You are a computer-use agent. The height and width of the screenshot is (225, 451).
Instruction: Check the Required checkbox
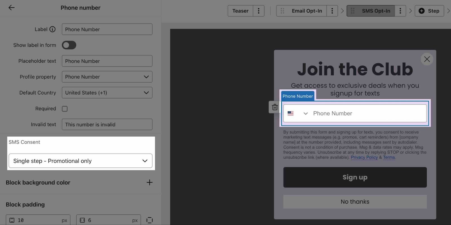tap(65, 109)
